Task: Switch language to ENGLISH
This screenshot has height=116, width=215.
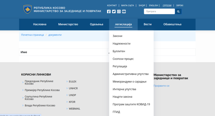Action: pyautogui.click(x=153, y=6)
